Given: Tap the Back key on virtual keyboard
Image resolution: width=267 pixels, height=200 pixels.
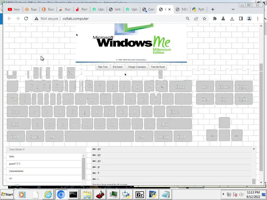Looking at the screenshot, I should (x=180, y=86).
